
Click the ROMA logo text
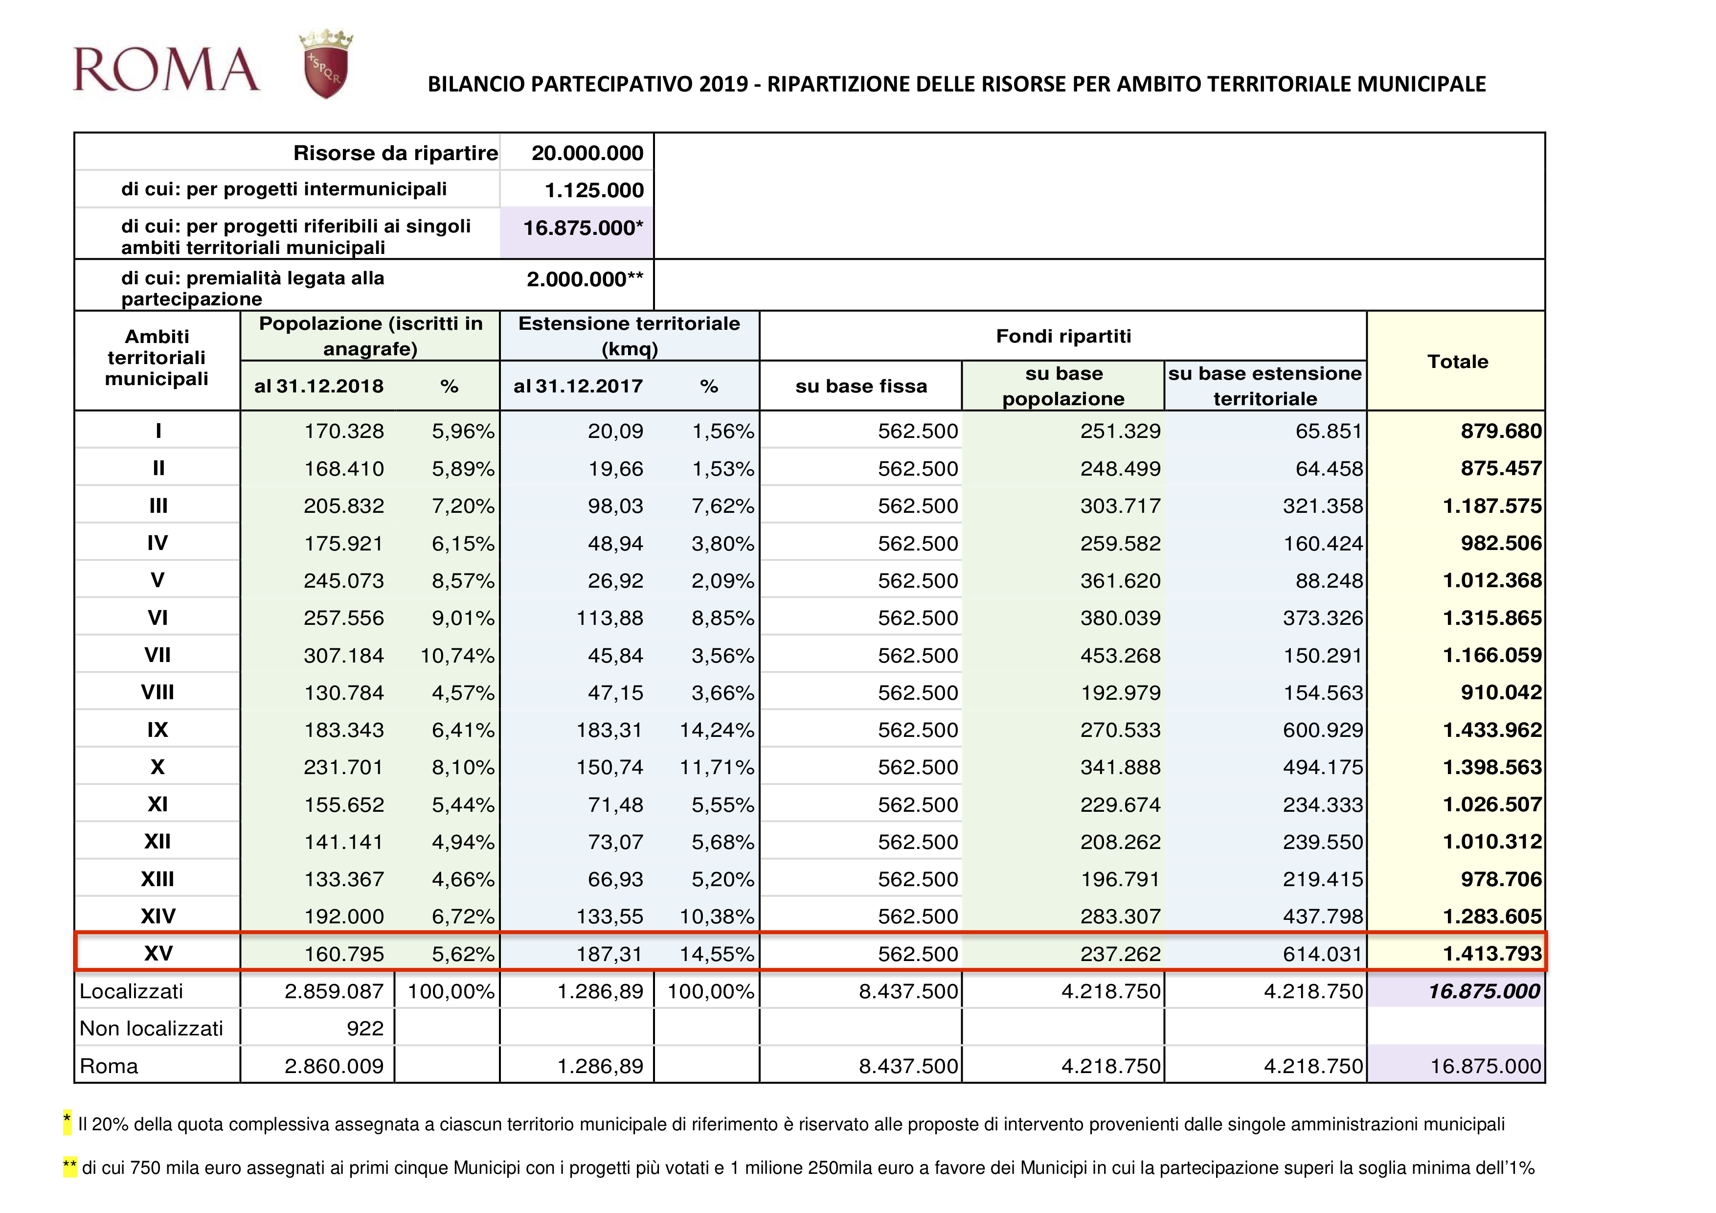(x=166, y=69)
